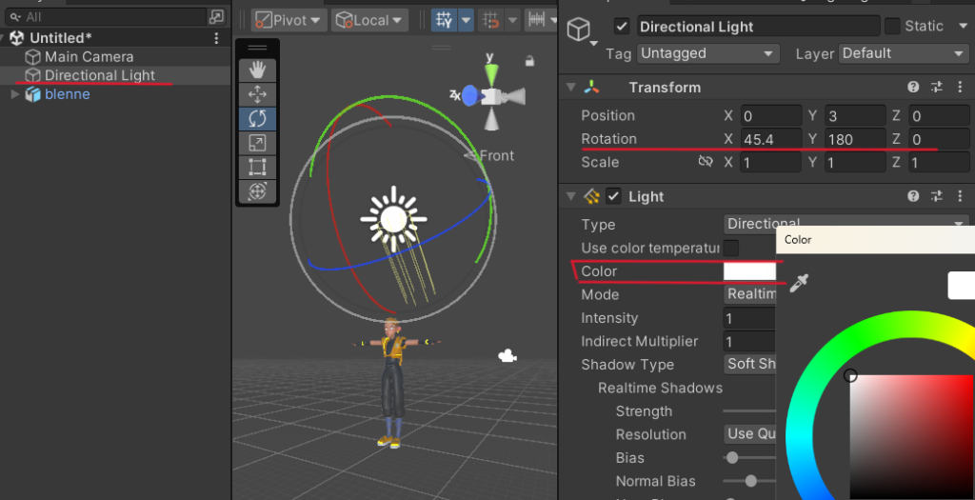The image size is (975, 500).
Task: Select the Scale tool
Action: click(x=257, y=143)
